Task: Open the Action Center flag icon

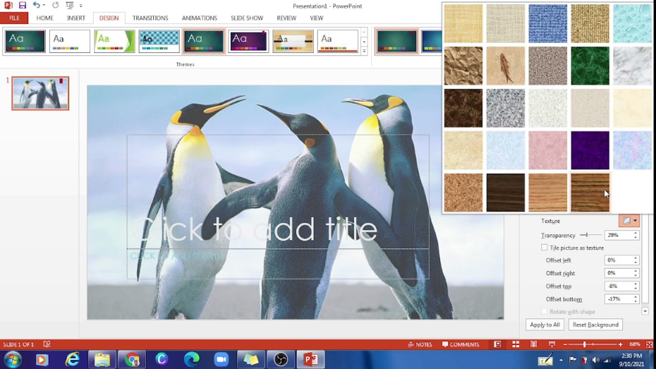Action: click(572, 360)
